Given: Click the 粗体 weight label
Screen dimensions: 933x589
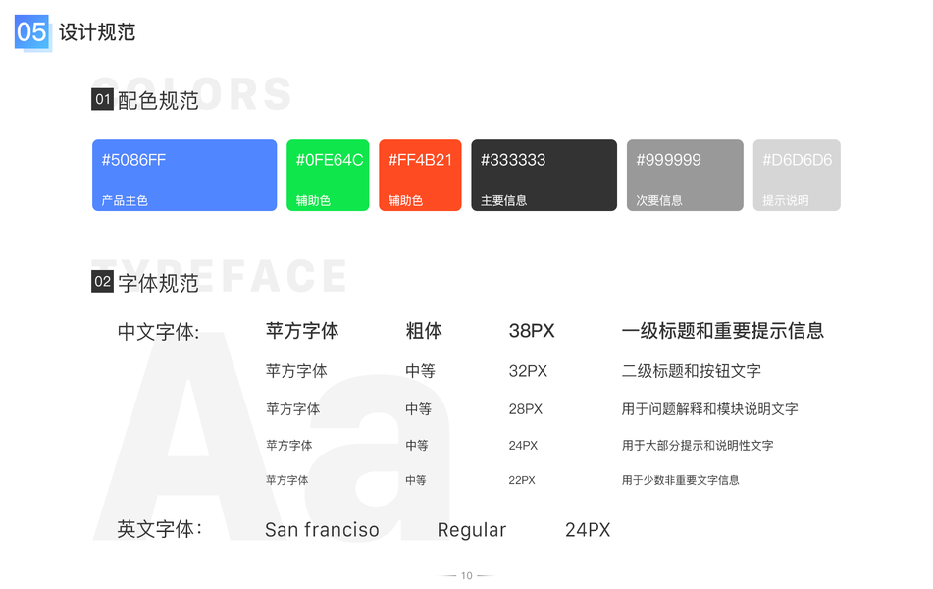Looking at the screenshot, I should 424,331.
